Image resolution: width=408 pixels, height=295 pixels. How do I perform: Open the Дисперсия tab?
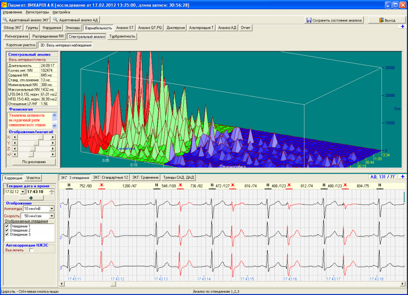click(176, 28)
